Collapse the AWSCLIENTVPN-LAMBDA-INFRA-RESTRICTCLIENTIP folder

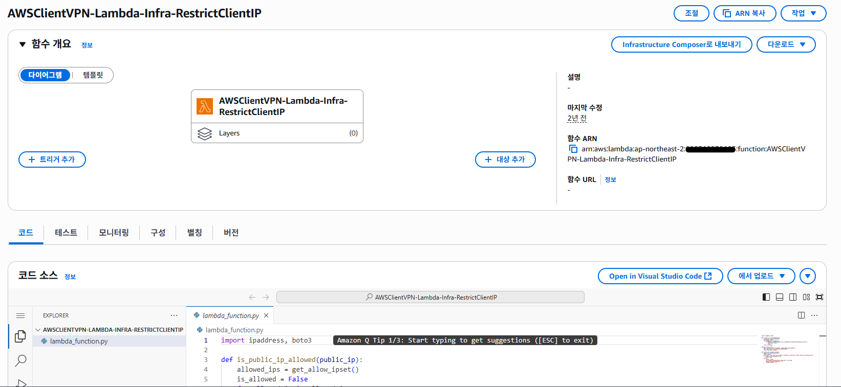tap(109, 330)
